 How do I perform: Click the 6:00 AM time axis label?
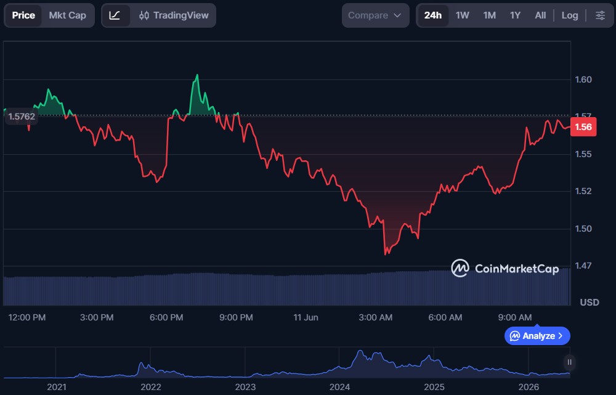(445, 317)
